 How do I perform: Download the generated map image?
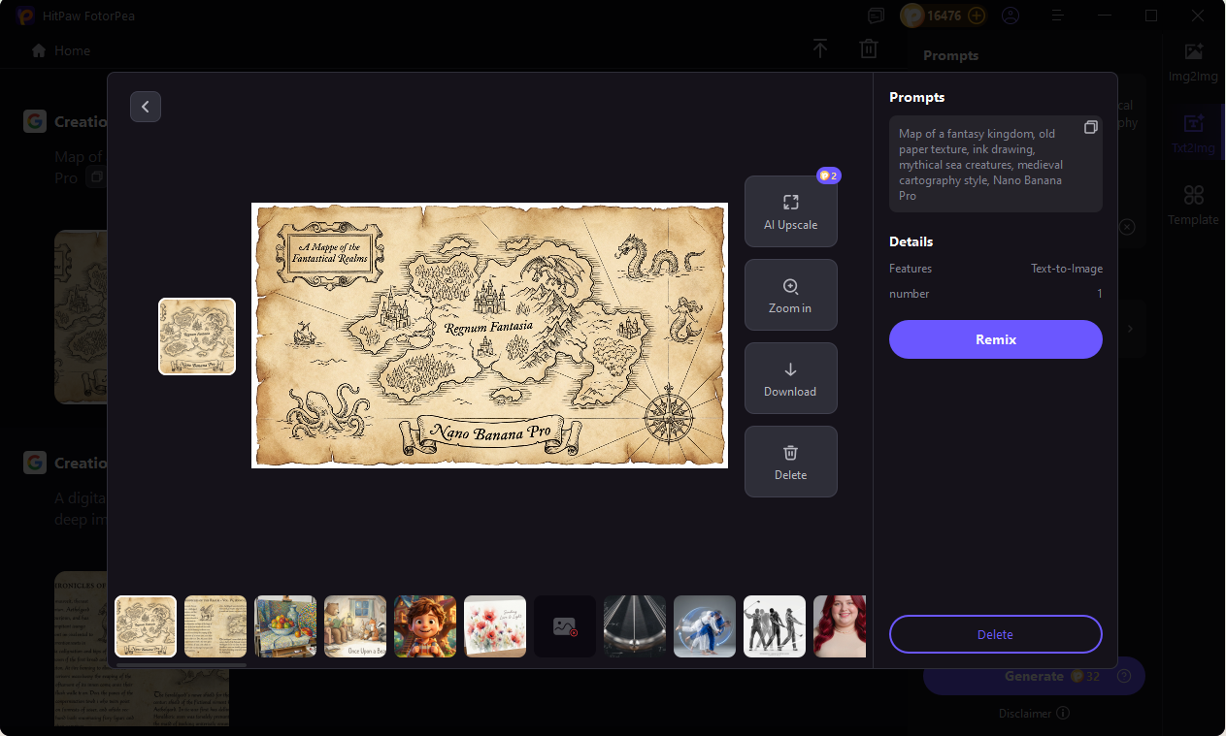tap(790, 378)
